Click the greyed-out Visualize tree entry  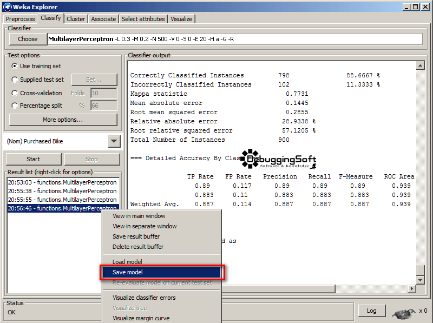pyautogui.click(x=162, y=308)
